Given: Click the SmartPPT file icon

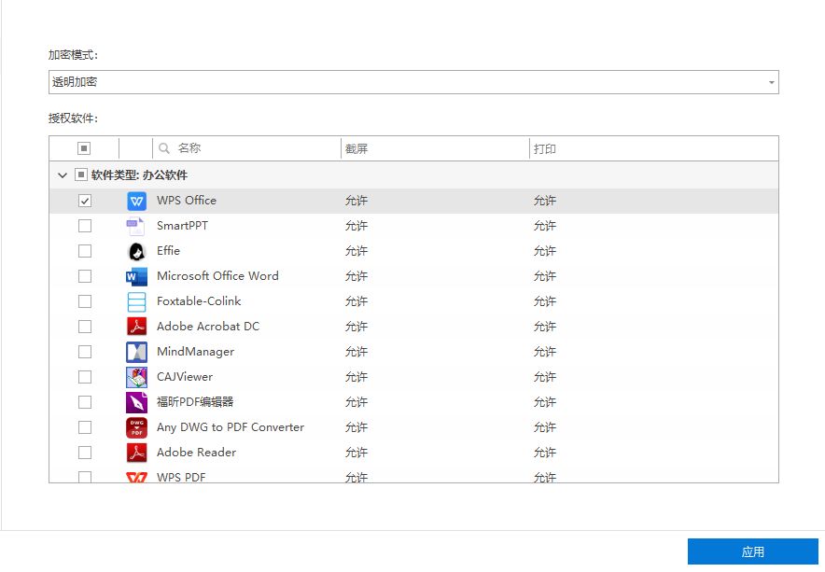Looking at the screenshot, I should click(135, 226).
